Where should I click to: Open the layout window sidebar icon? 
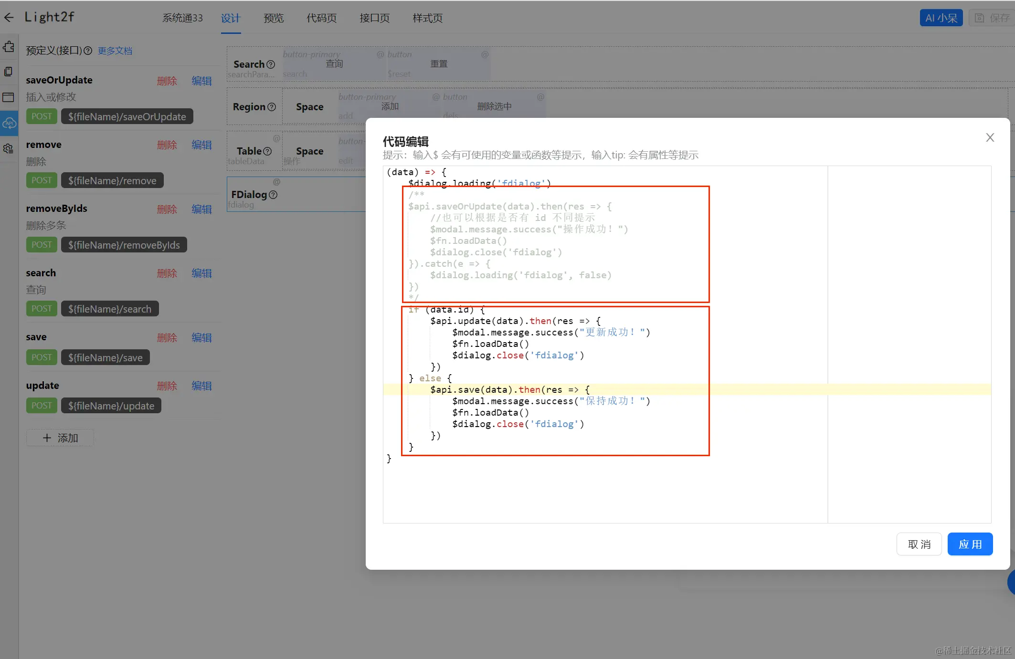(9, 97)
